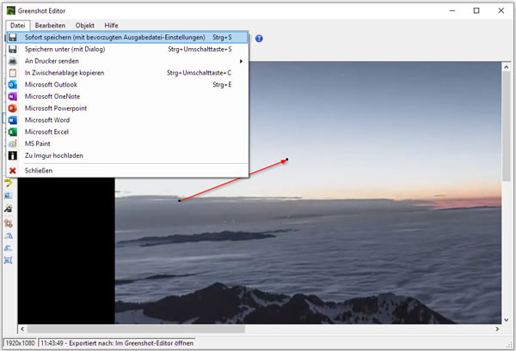Open the Objekt menu
Screen dimensions: 516x351
pyautogui.click(x=85, y=25)
